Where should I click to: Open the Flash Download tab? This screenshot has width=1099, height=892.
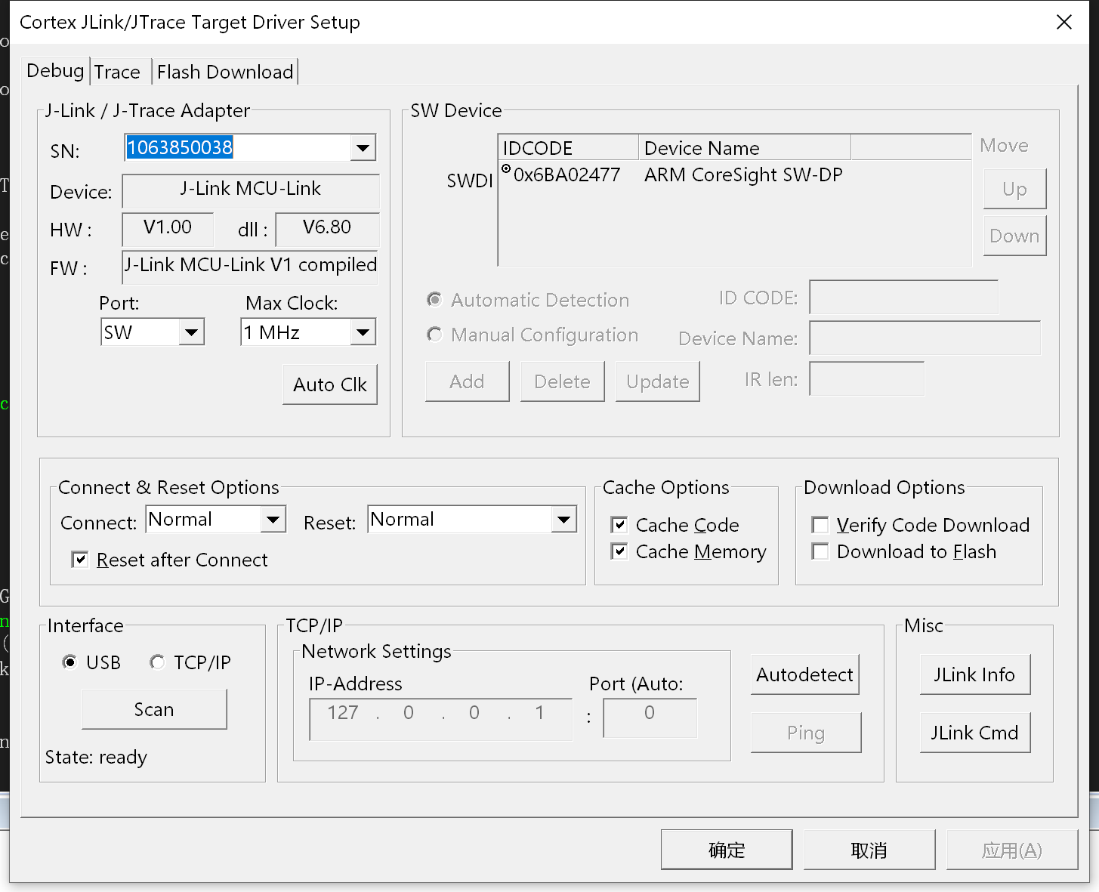[224, 73]
